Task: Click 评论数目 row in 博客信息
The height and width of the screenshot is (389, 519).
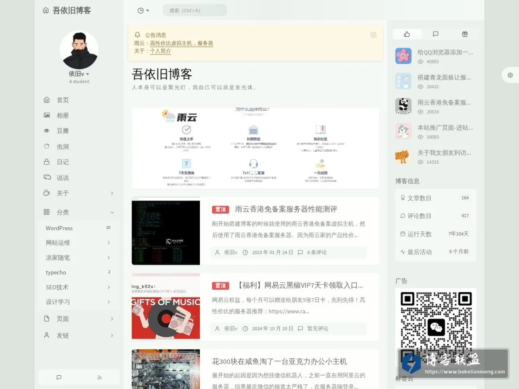Action: click(436, 216)
